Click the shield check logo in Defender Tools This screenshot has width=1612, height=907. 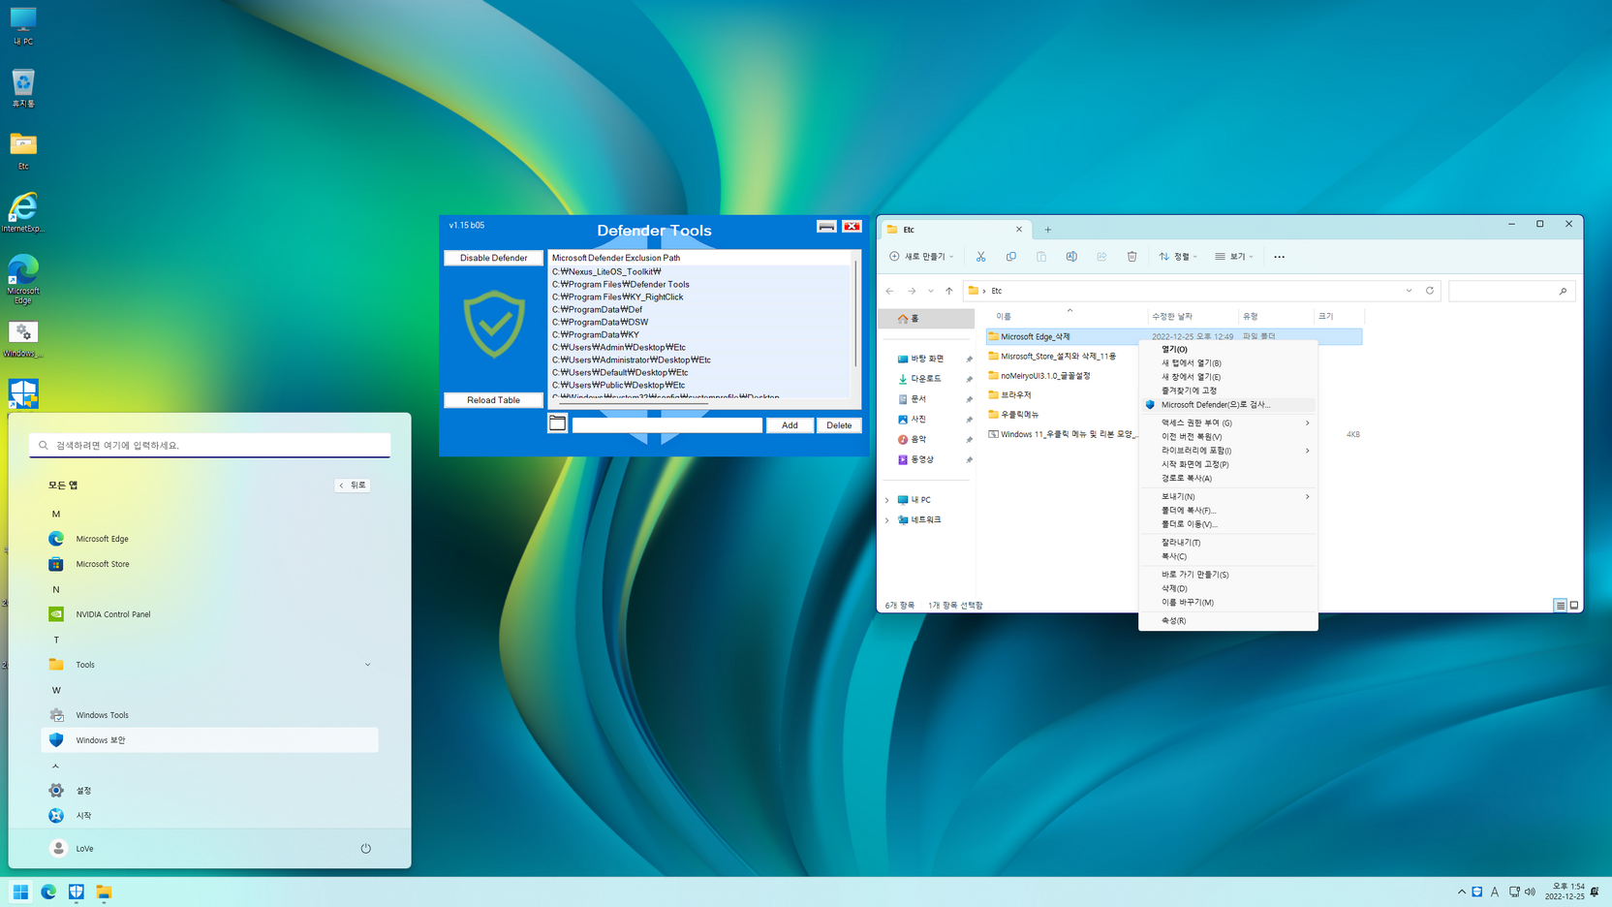coord(494,324)
